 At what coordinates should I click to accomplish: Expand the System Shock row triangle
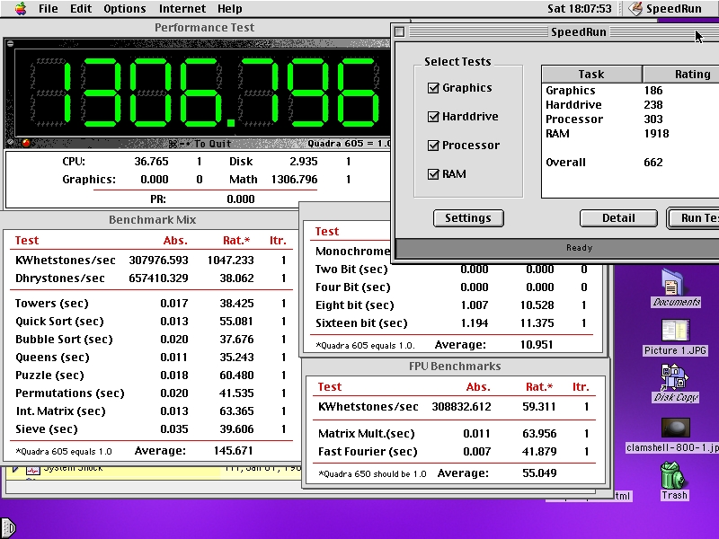(x=14, y=469)
